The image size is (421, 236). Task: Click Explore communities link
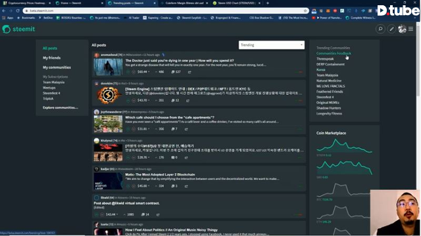[61, 108]
